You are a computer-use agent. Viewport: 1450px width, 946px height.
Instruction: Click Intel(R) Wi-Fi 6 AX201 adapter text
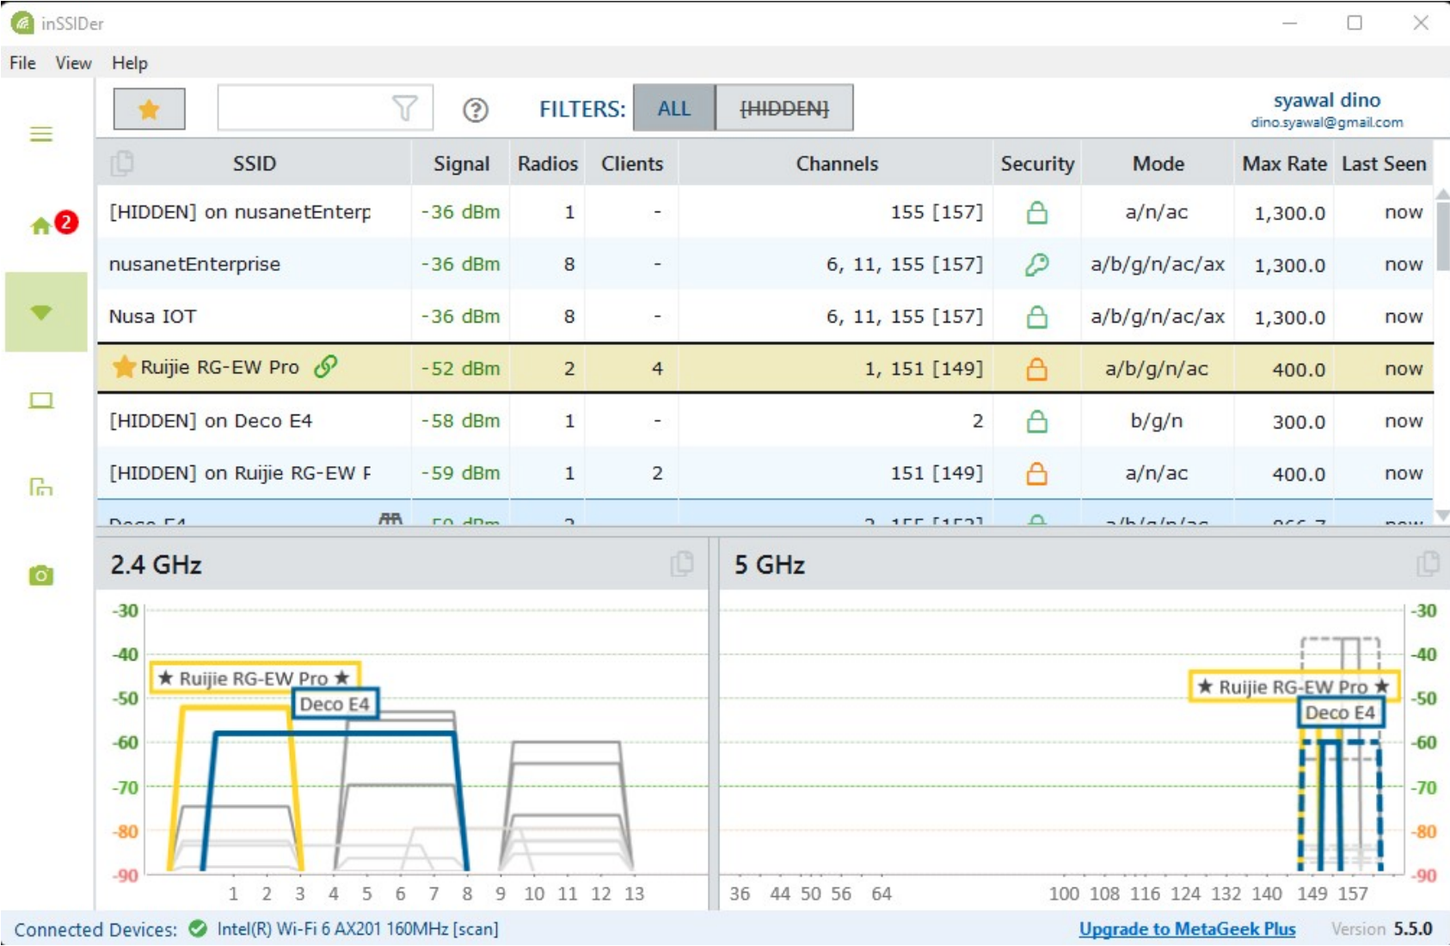point(358,929)
